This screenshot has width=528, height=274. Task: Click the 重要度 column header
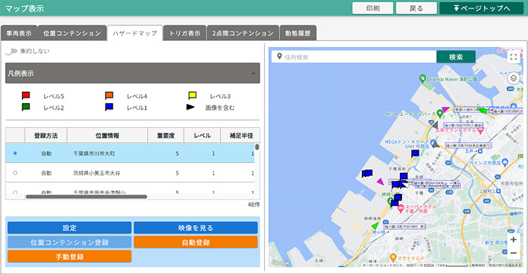point(165,136)
